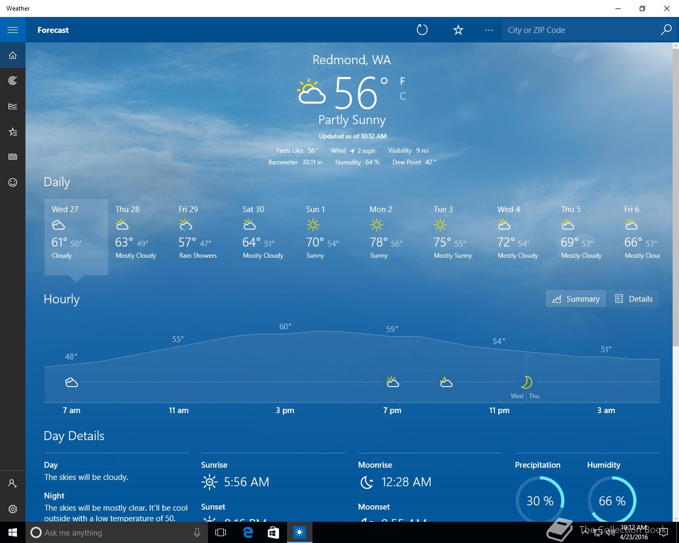The height and width of the screenshot is (543, 679).
Task: Select the Thu 5 daily forecast
Action: 586,237
